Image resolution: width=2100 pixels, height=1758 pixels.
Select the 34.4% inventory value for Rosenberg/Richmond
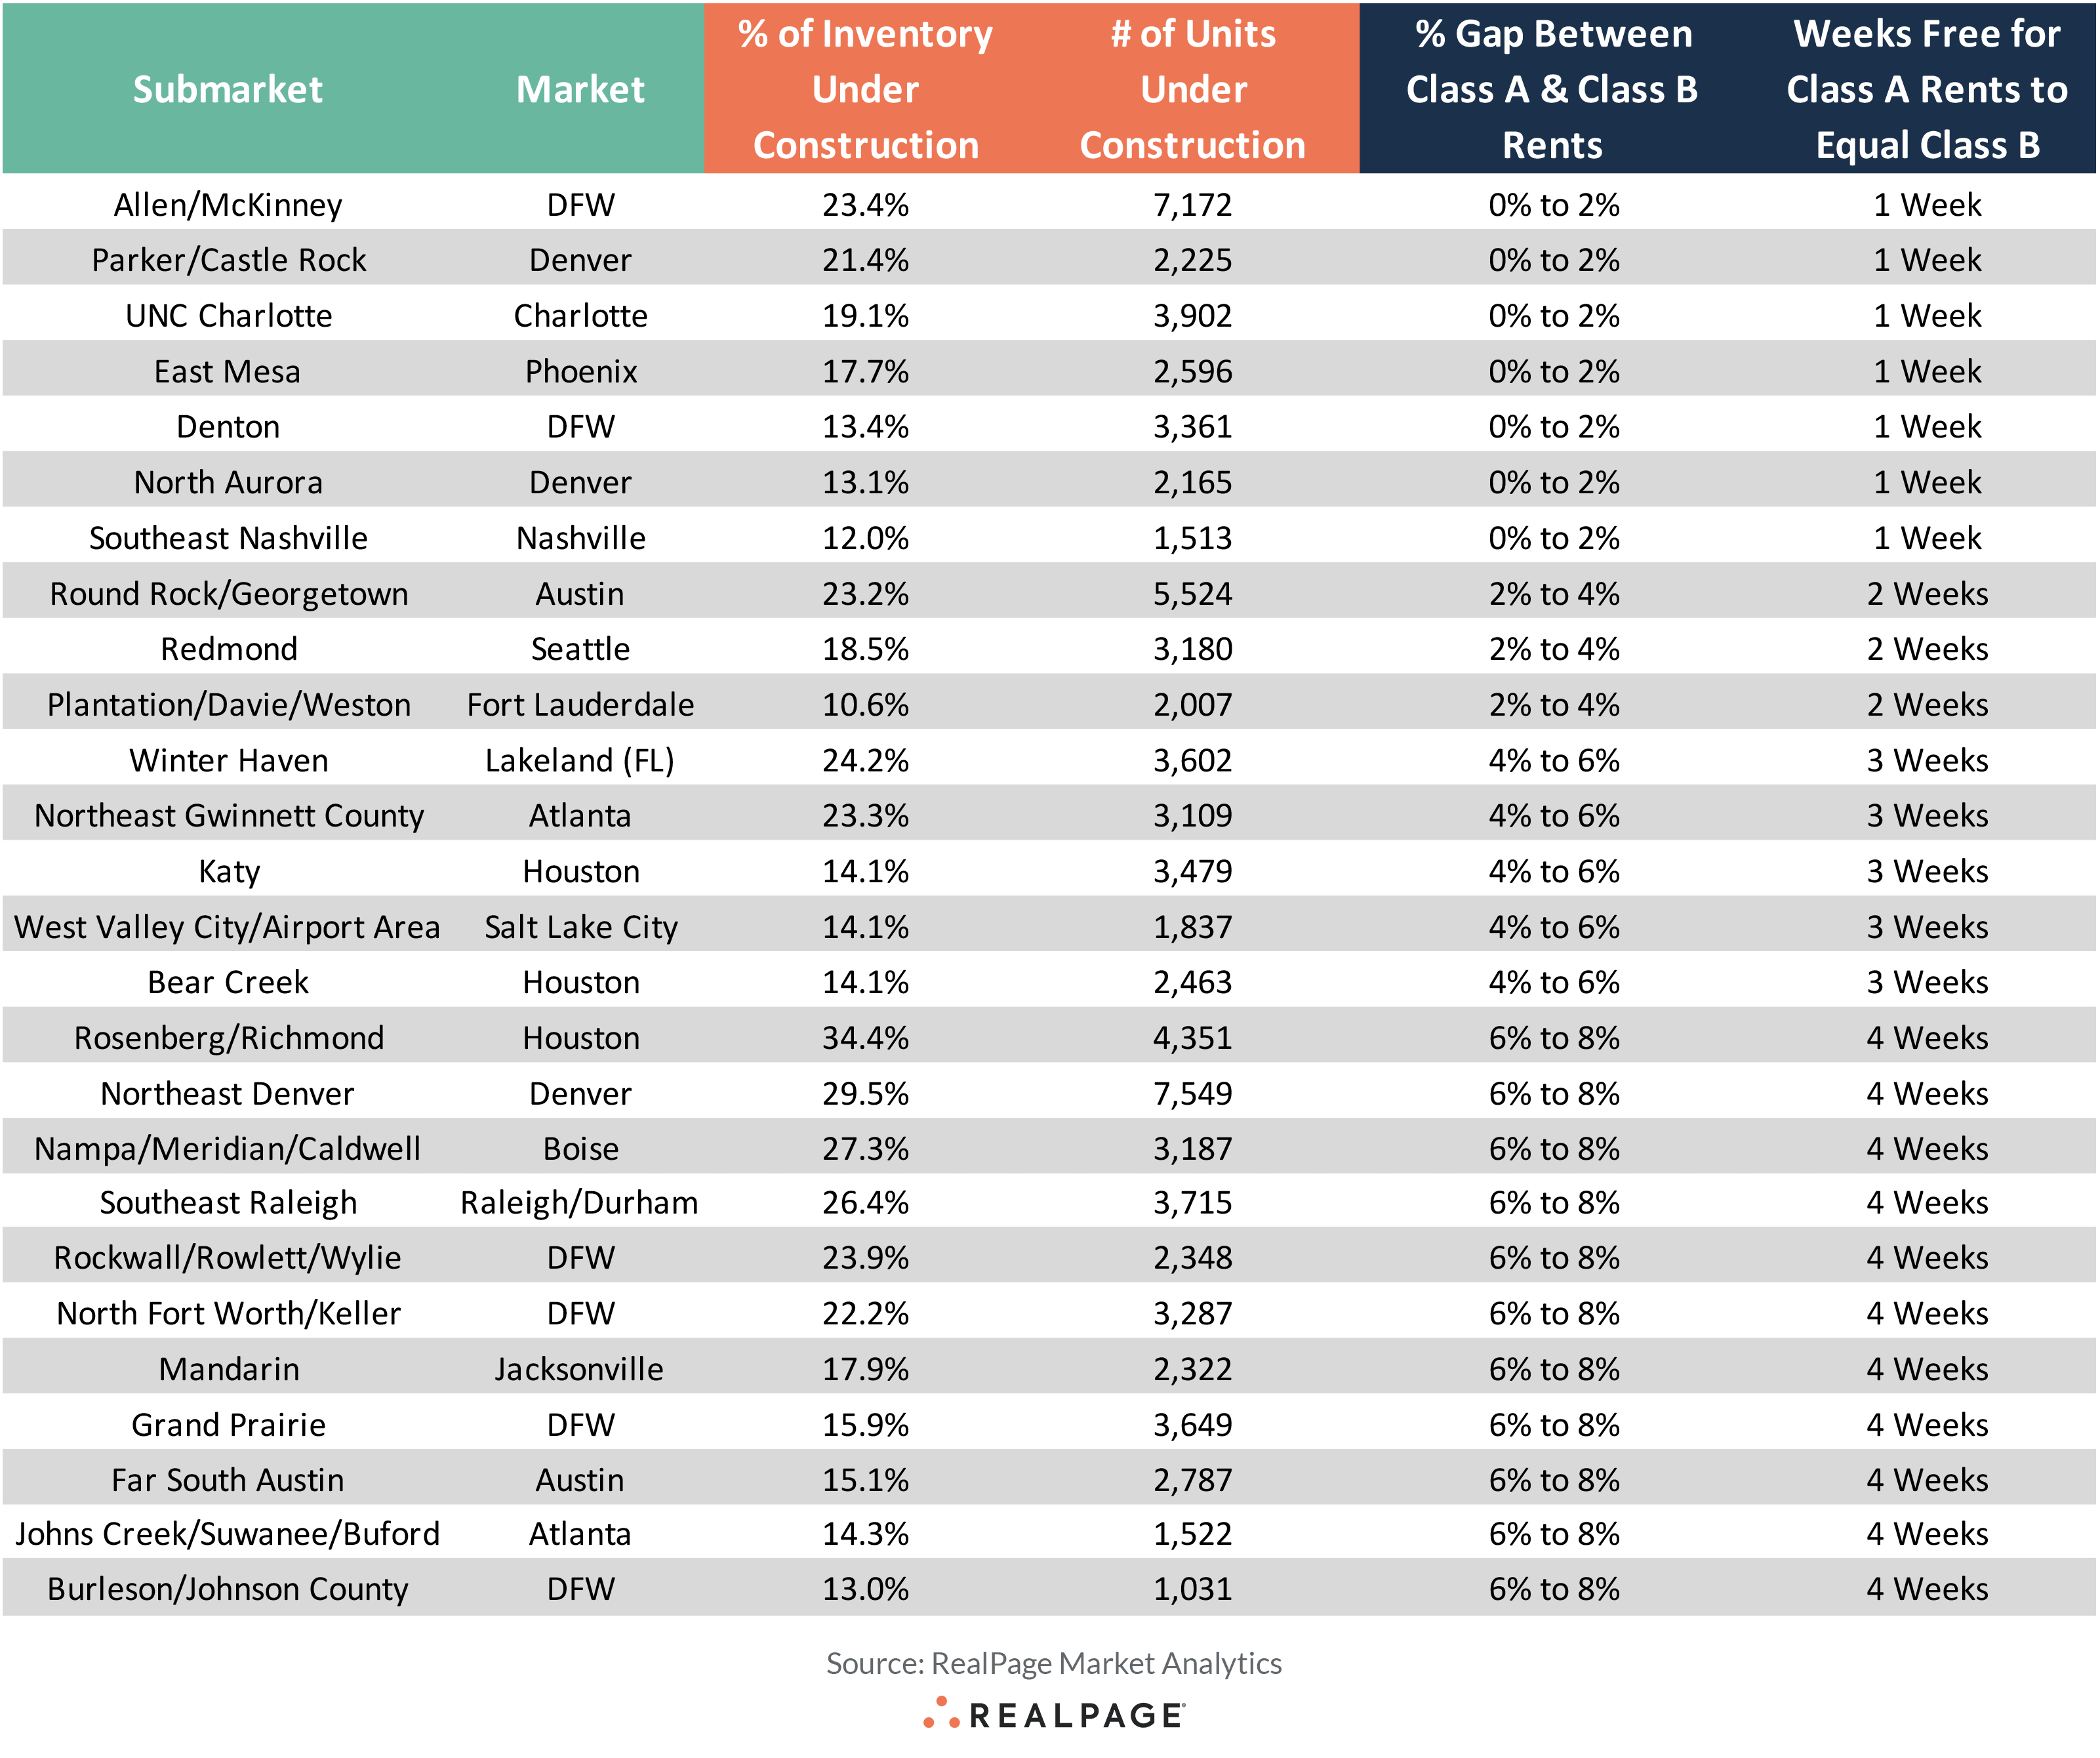coord(865,1038)
